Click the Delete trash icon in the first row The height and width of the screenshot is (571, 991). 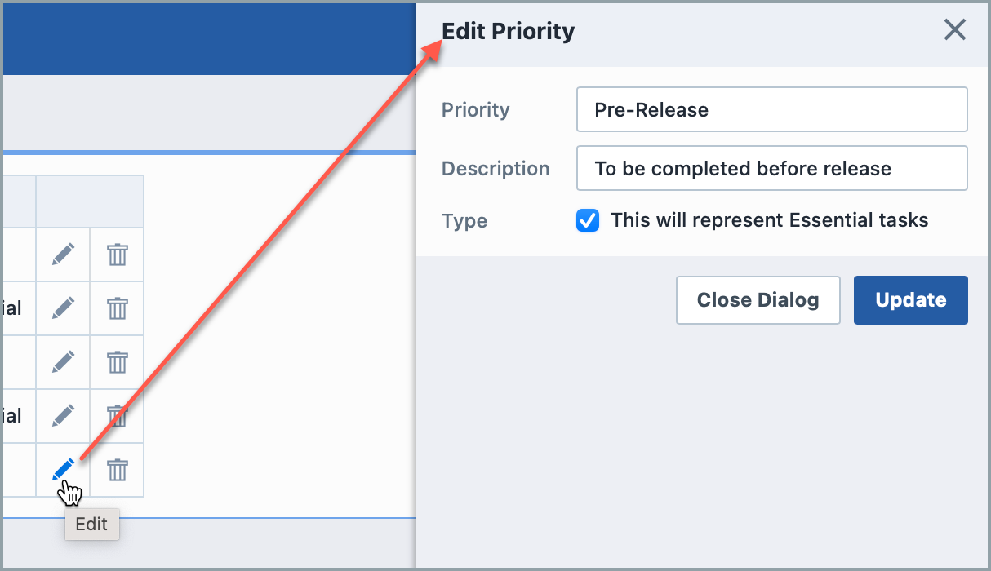click(117, 255)
